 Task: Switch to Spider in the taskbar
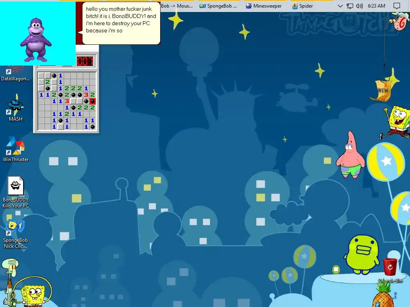click(x=302, y=6)
